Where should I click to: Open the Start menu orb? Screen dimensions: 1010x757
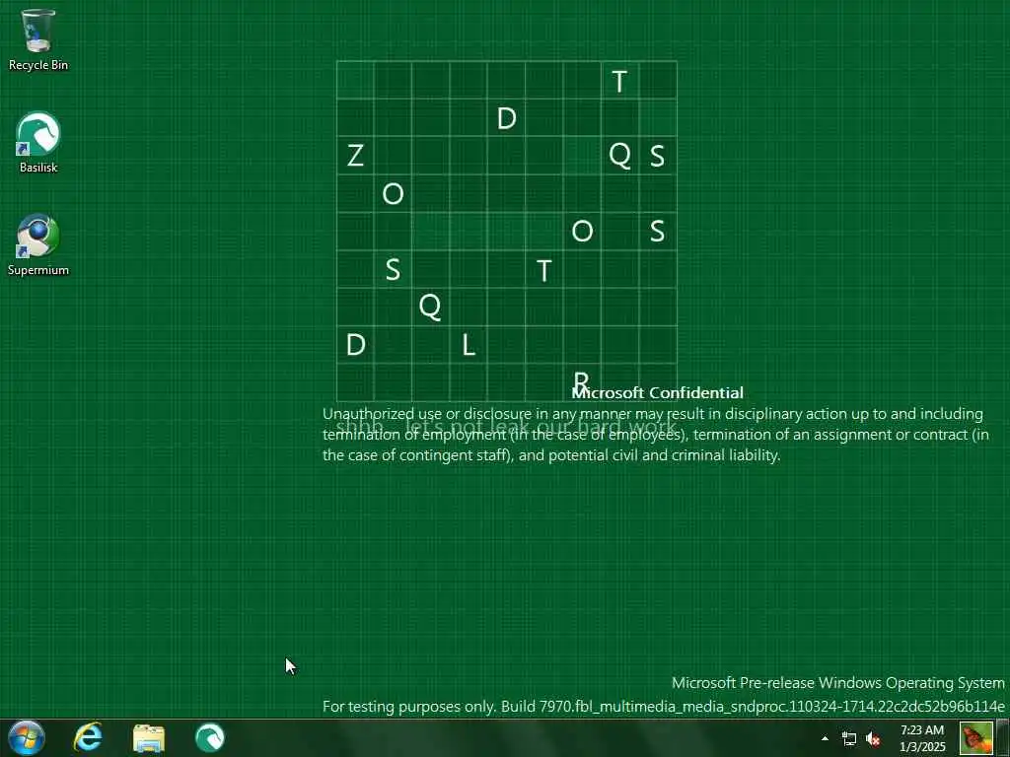tap(27, 737)
